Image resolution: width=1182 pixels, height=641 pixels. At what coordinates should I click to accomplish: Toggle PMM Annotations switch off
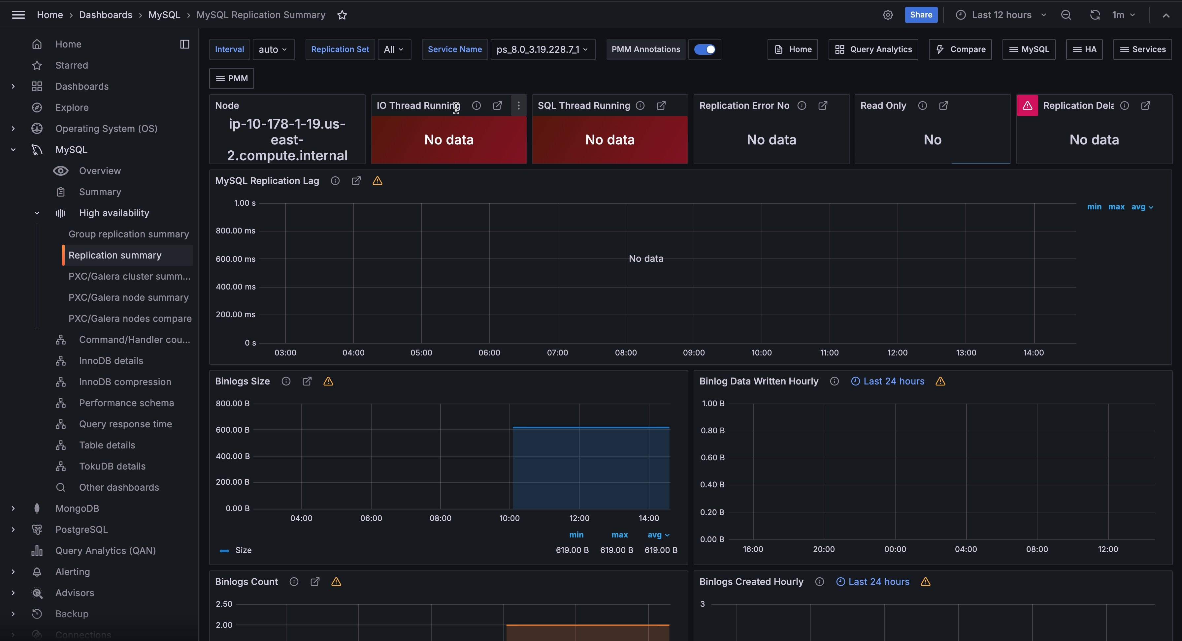click(x=704, y=49)
